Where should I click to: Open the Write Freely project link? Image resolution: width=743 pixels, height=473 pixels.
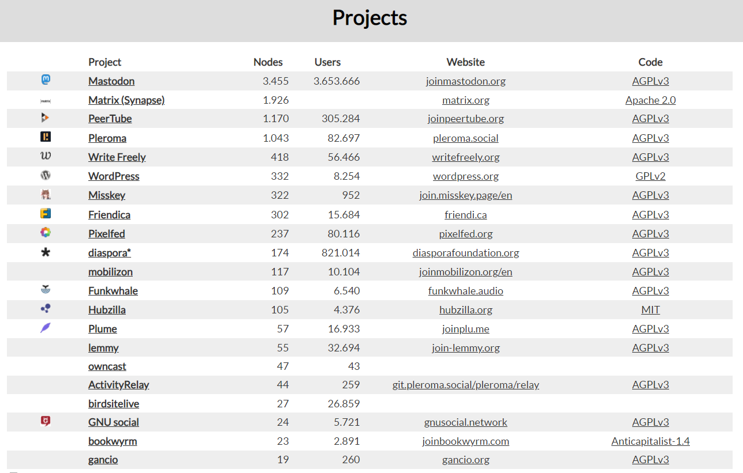[117, 157]
